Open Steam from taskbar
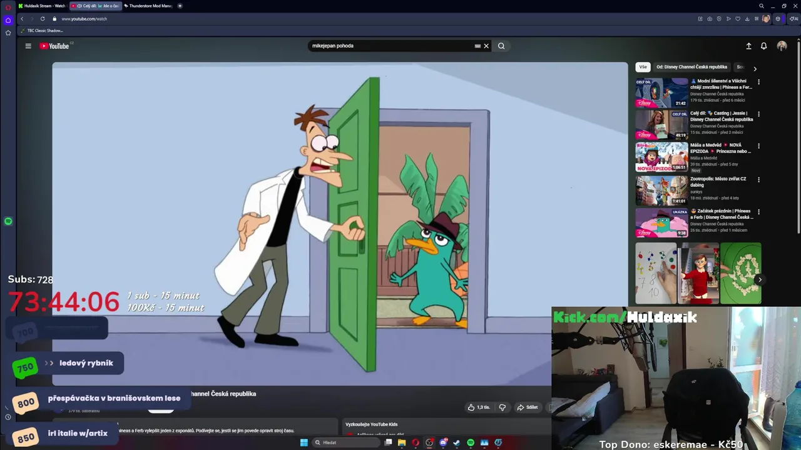Image resolution: width=801 pixels, height=450 pixels. pos(457,442)
